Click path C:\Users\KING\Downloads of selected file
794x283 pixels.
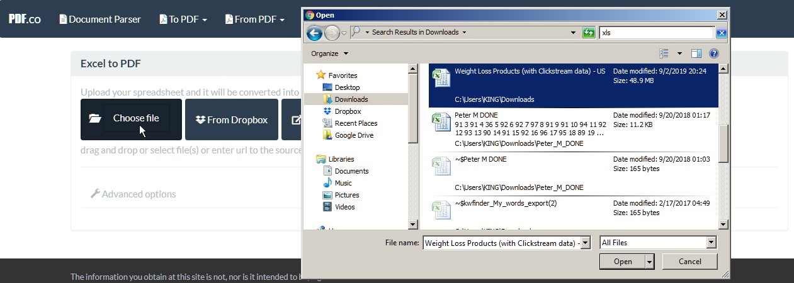[494, 99]
